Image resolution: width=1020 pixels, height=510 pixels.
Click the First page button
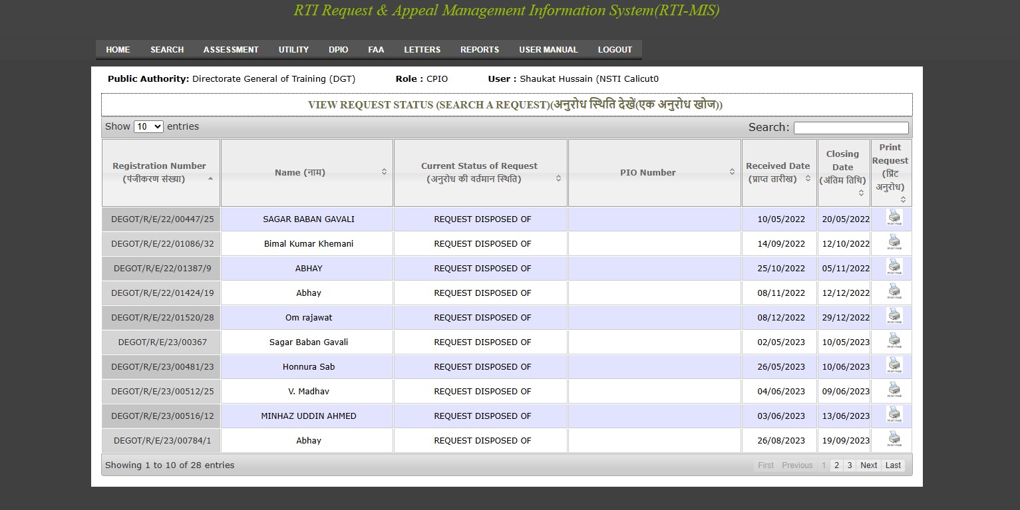pyautogui.click(x=766, y=465)
